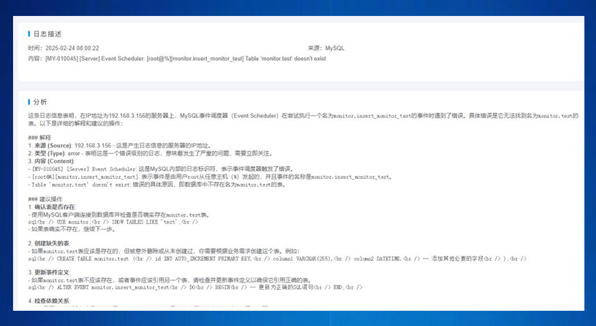
Task: Click the SQL line USE monitor; SHOW TABLES
Action: pyautogui.click(x=113, y=222)
